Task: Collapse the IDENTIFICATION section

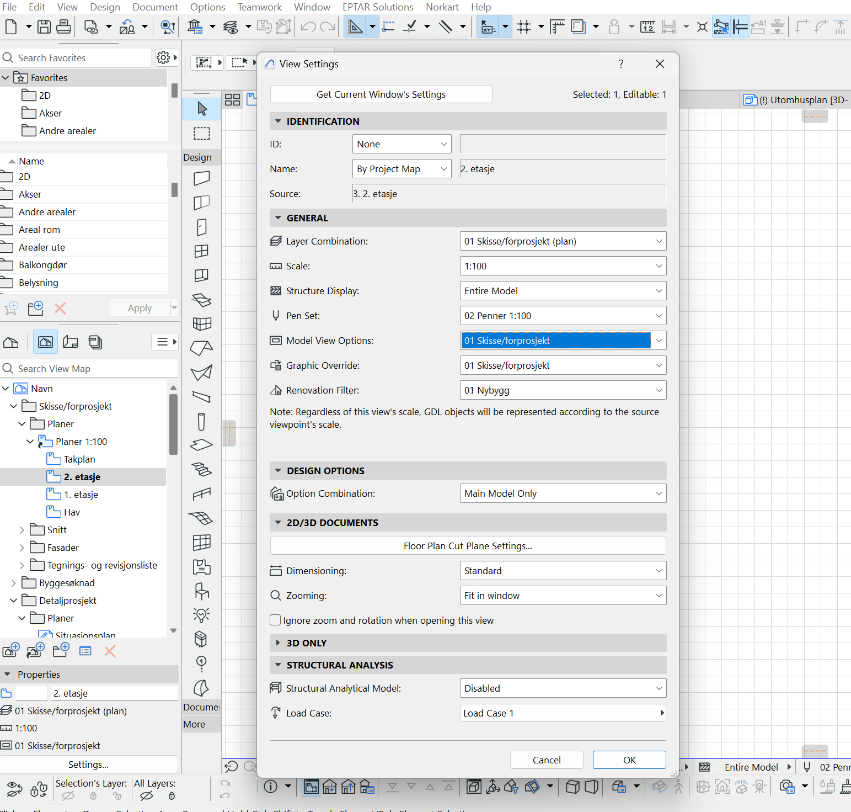Action: coord(278,121)
